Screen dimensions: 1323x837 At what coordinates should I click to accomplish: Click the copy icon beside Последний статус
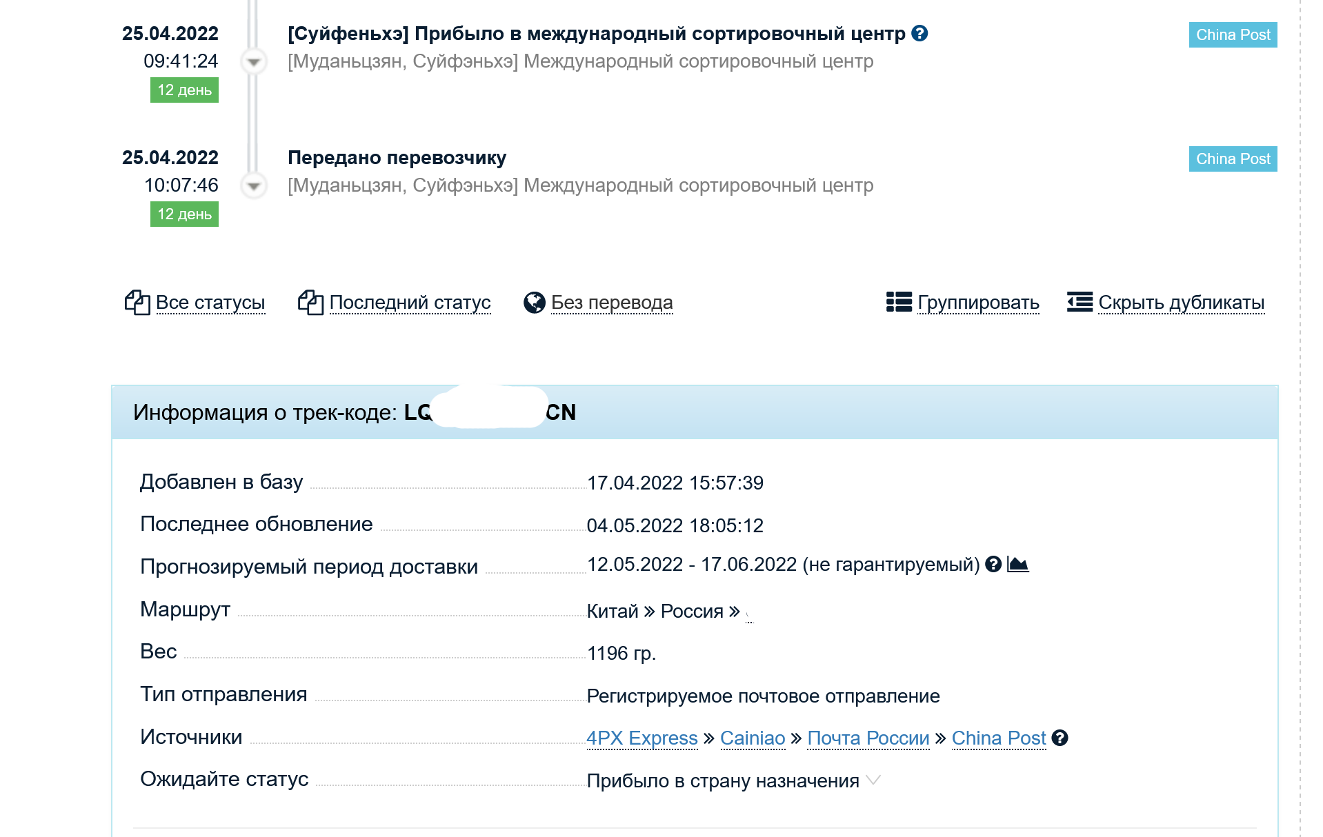[x=310, y=302]
